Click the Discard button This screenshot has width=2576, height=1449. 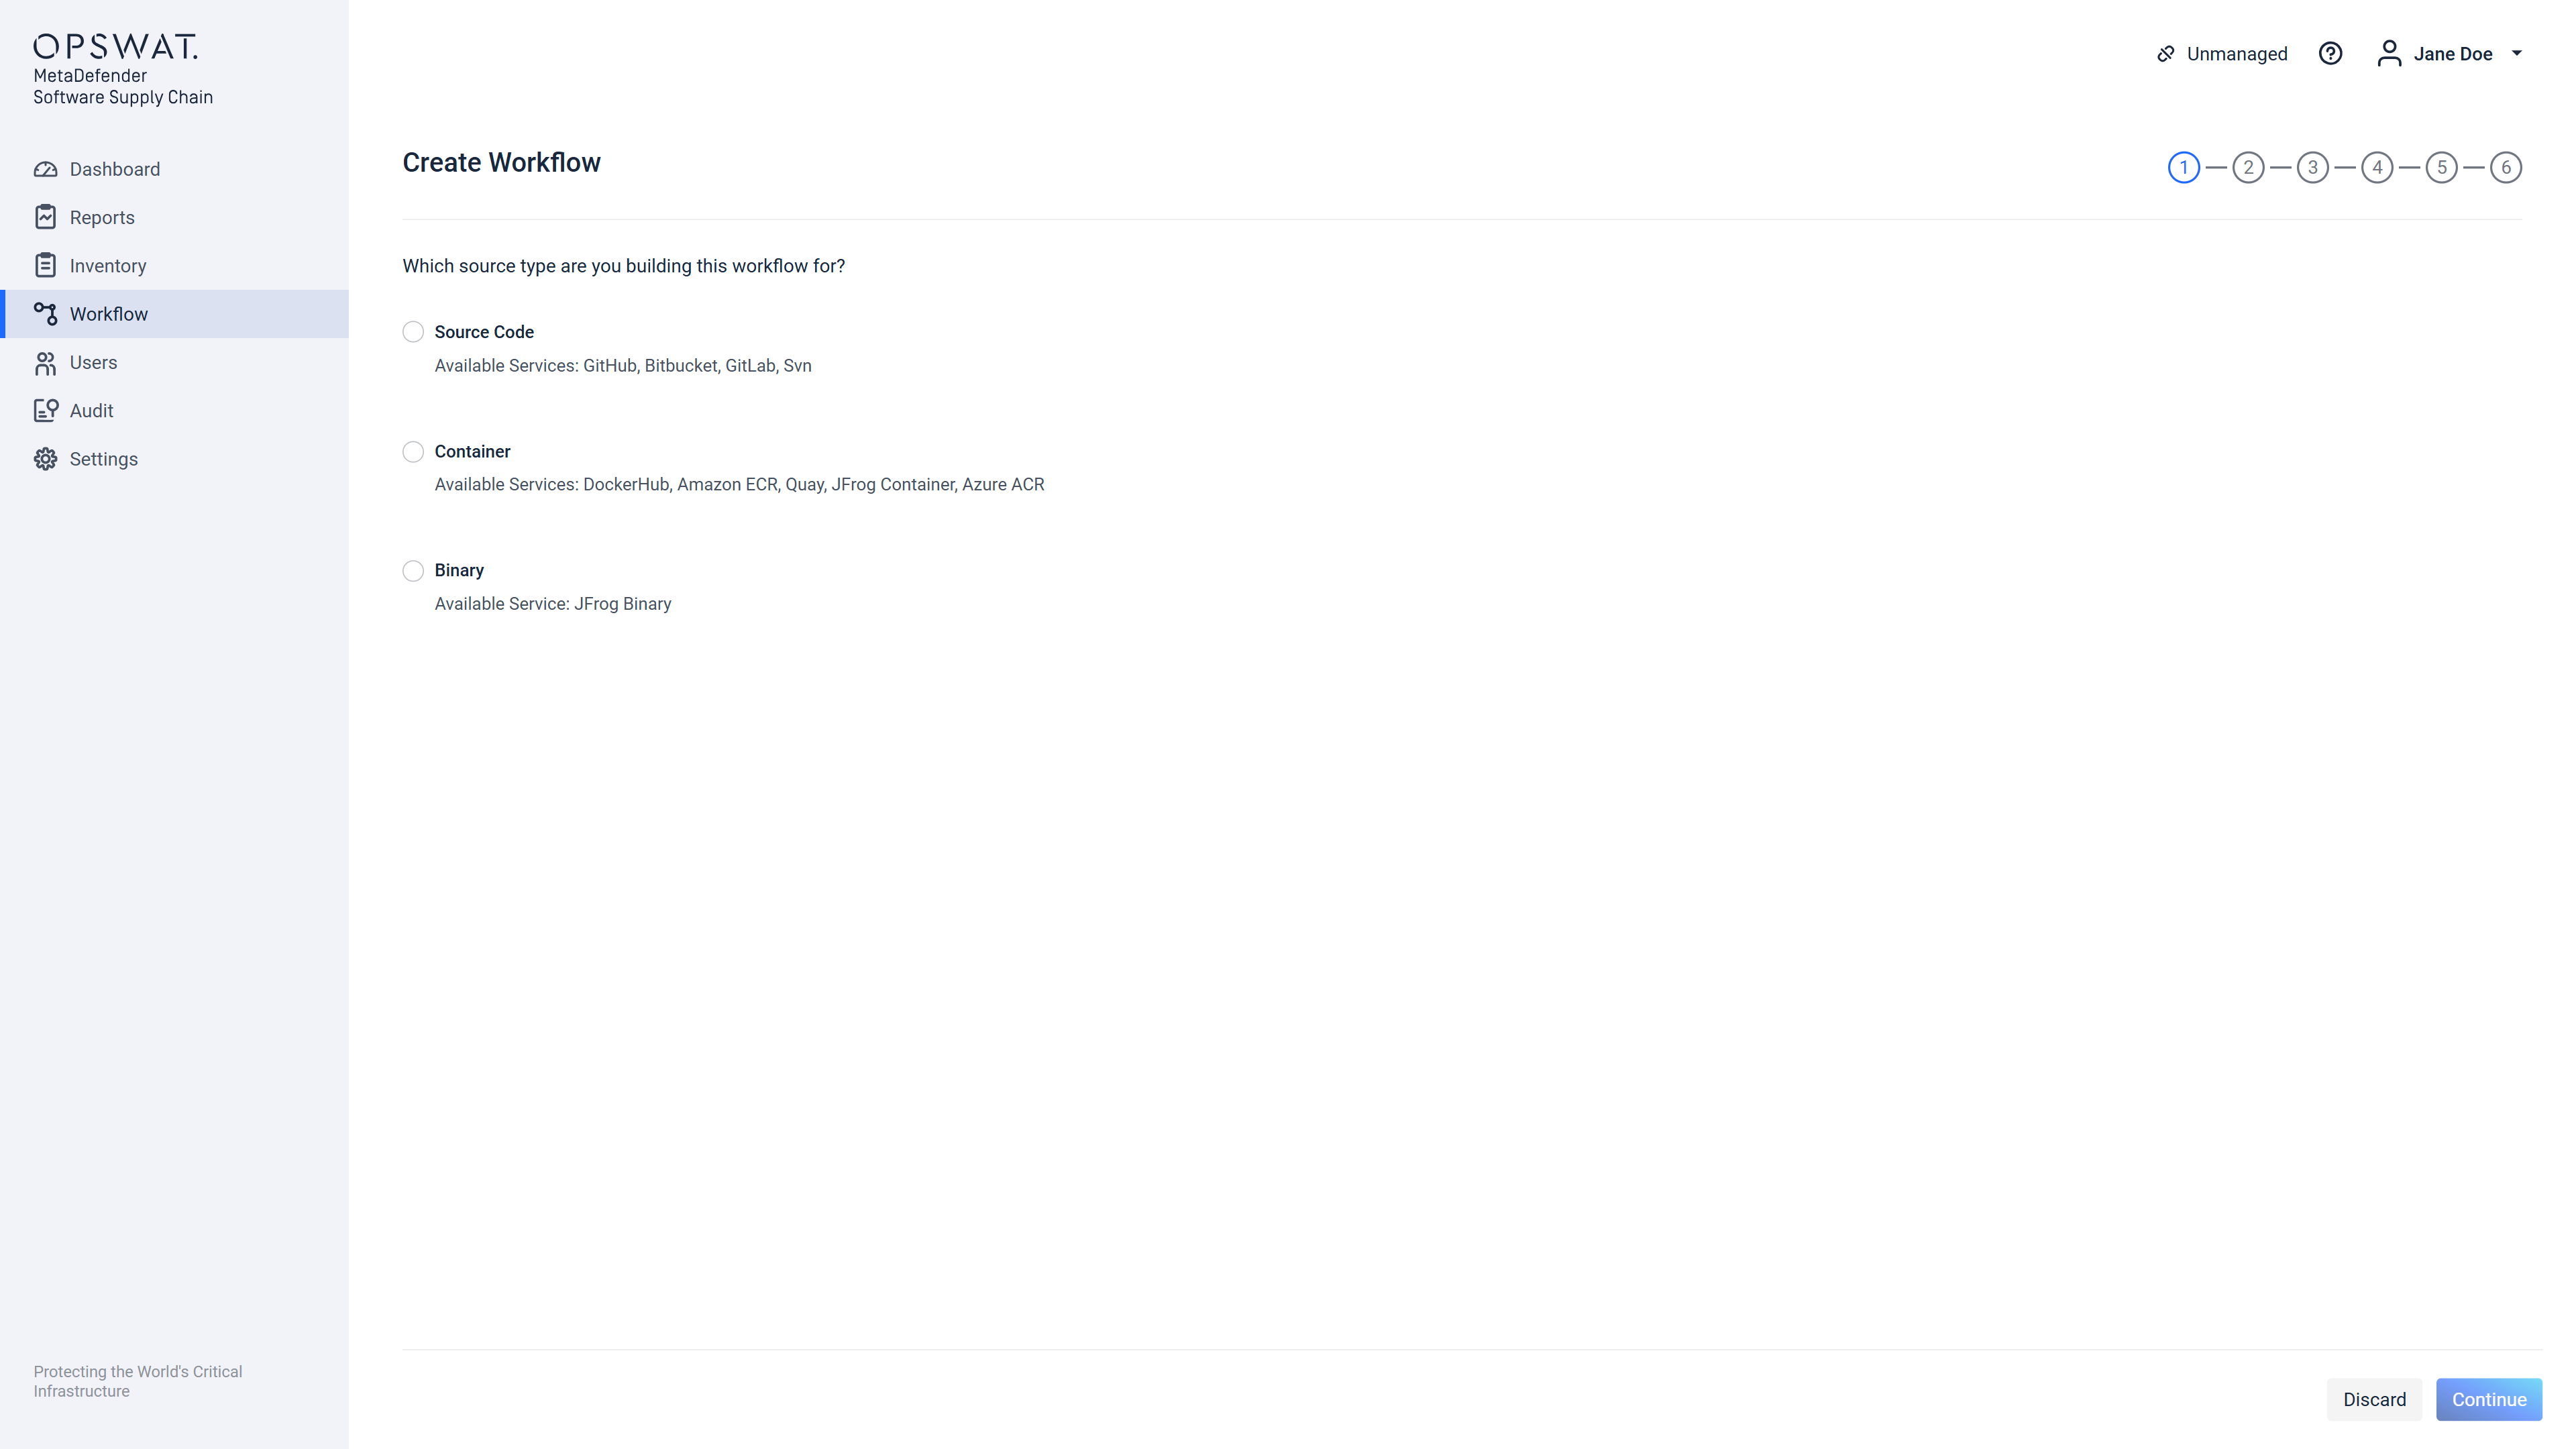(2374, 1399)
